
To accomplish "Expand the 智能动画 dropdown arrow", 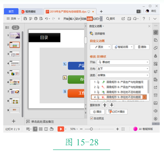I will [x=132, y=47].
